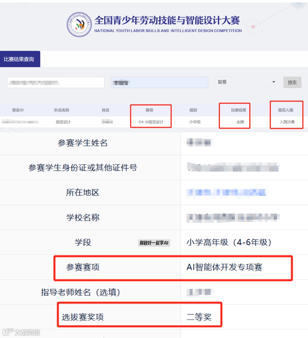Select the 金牌 result cell
Screen dimensions: 308x338
coord(240,122)
